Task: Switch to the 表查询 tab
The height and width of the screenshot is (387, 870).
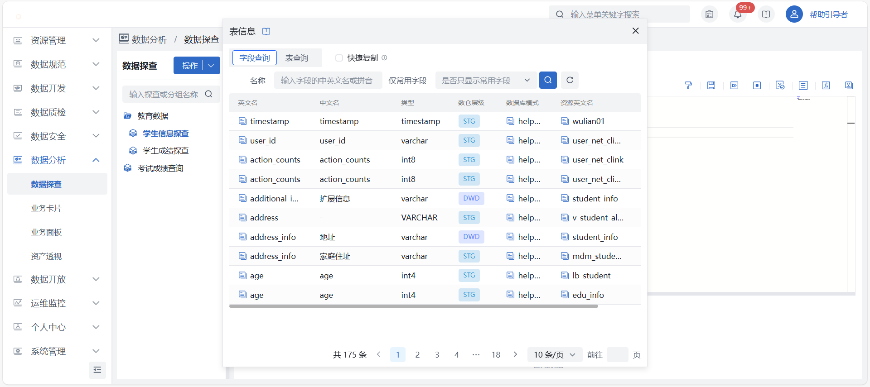Action: tap(297, 58)
